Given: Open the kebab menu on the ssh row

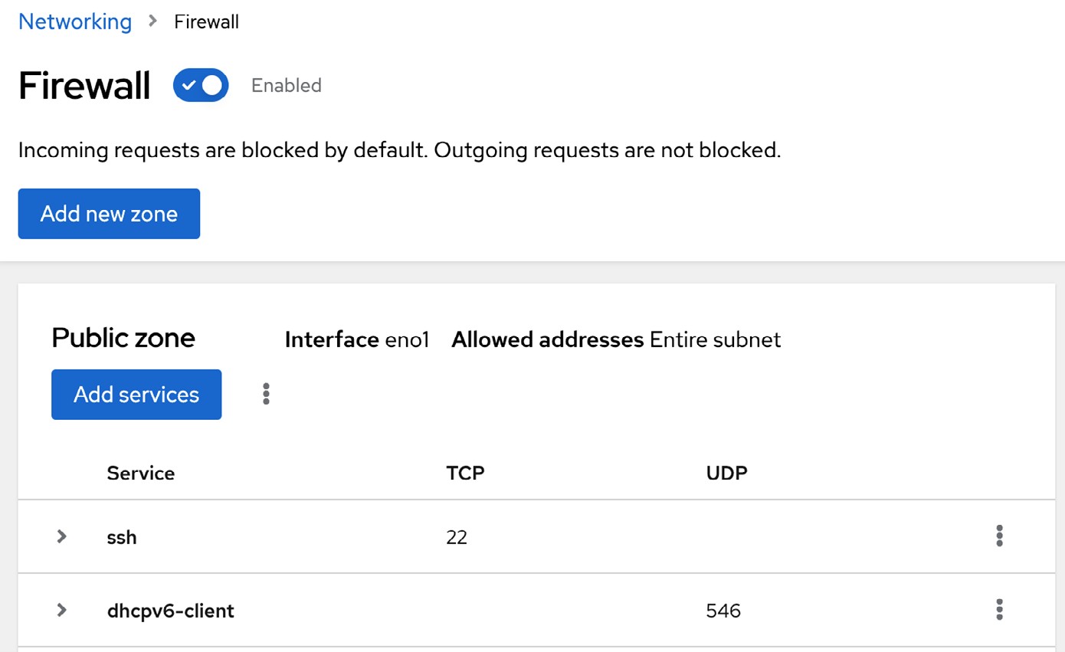Looking at the screenshot, I should (999, 536).
